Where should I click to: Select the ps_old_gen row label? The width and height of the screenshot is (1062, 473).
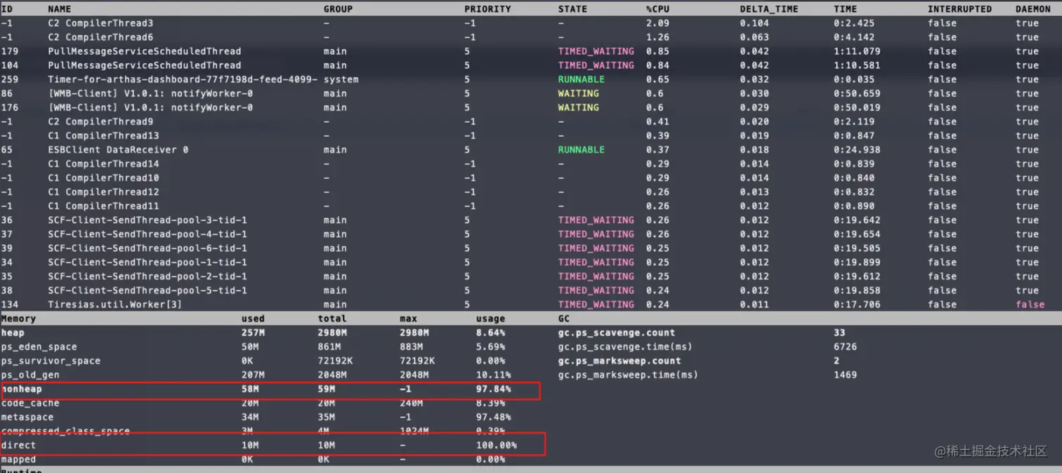[x=30, y=375]
